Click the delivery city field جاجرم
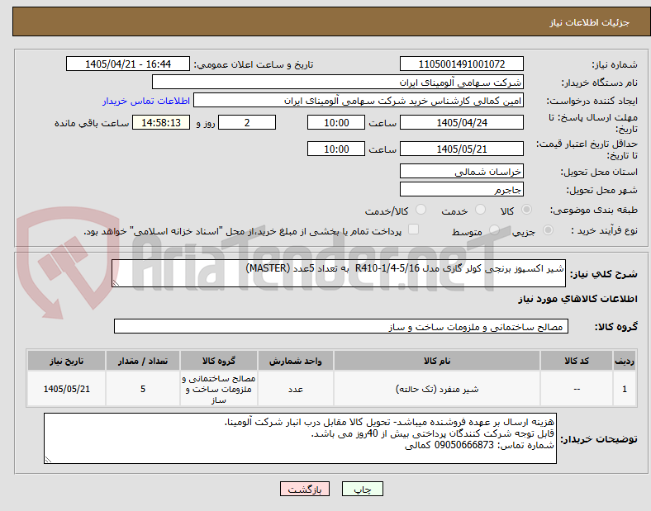 [x=461, y=189]
